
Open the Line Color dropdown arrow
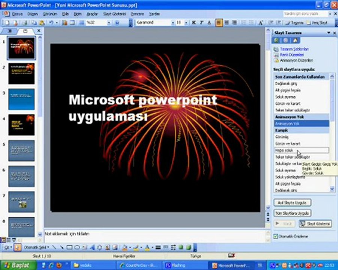[x=141, y=247]
